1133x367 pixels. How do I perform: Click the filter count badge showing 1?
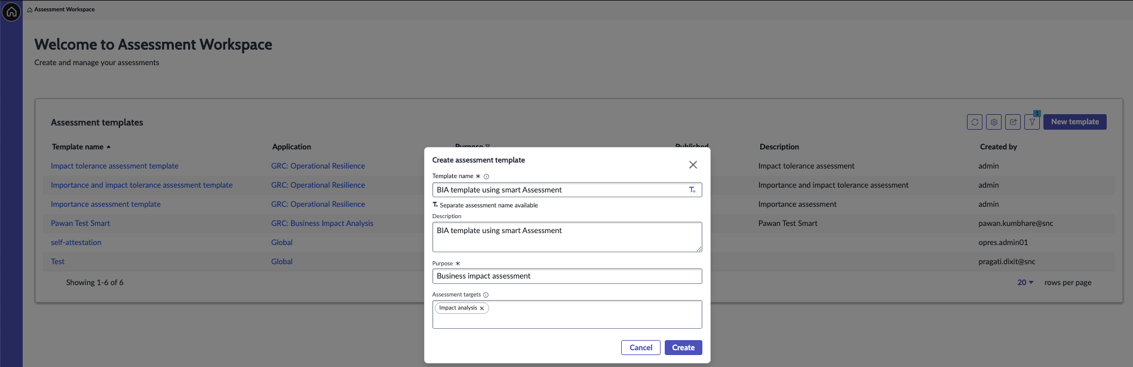1037,114
